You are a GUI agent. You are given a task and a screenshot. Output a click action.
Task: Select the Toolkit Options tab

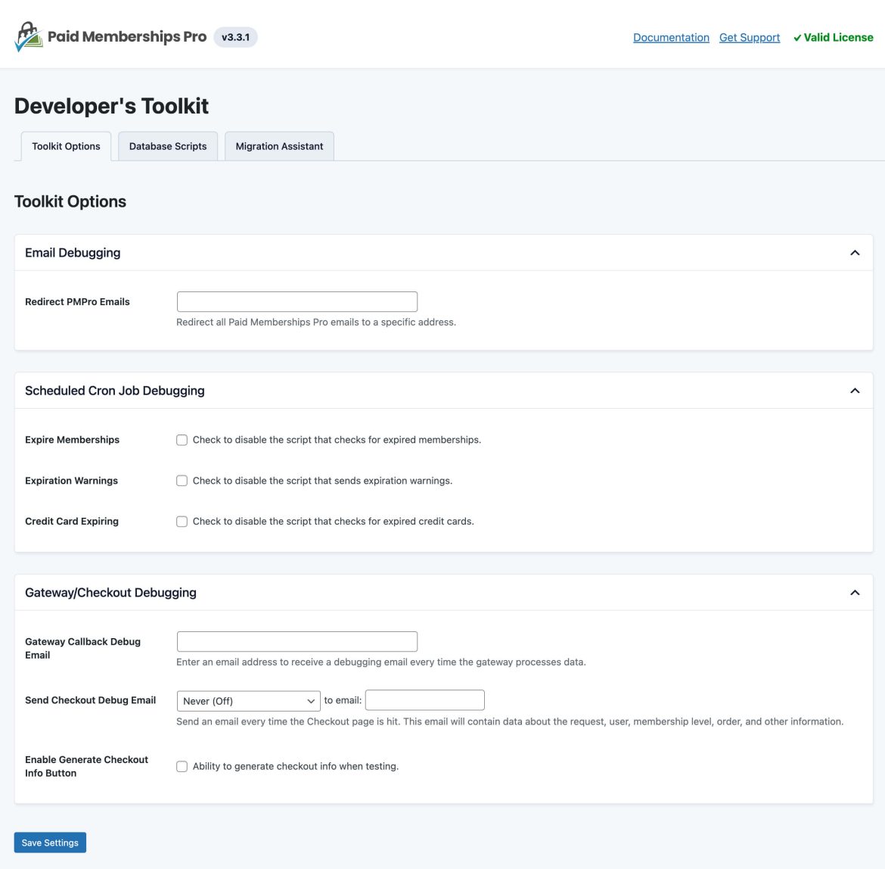pos(65,145)
